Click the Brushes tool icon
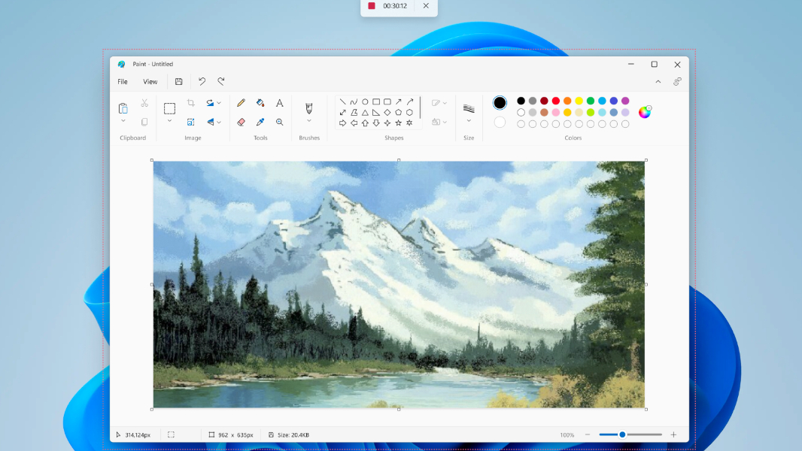Image resolution: width=802 pixels, height=451 pixels. point(309,108)
